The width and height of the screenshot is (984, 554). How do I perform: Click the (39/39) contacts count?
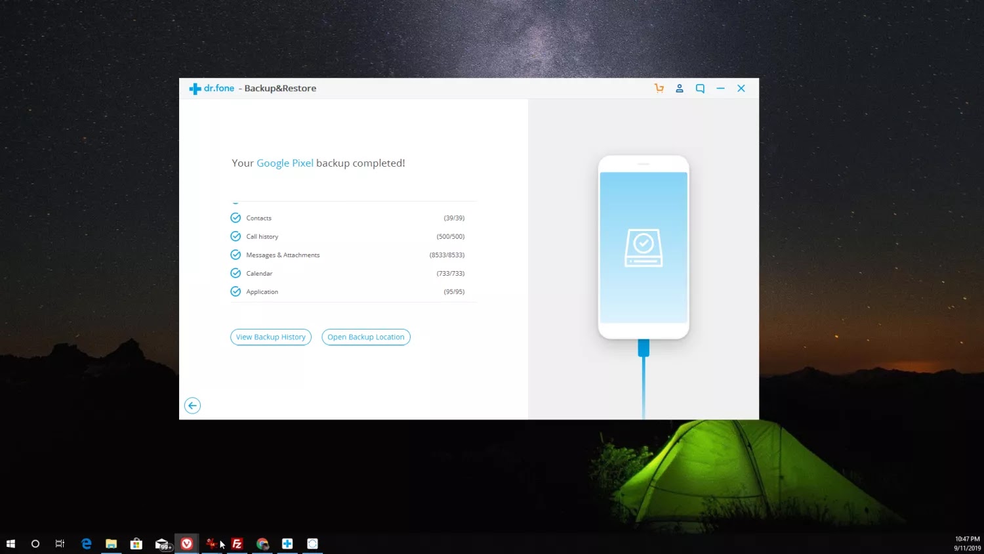coord(454,218)
